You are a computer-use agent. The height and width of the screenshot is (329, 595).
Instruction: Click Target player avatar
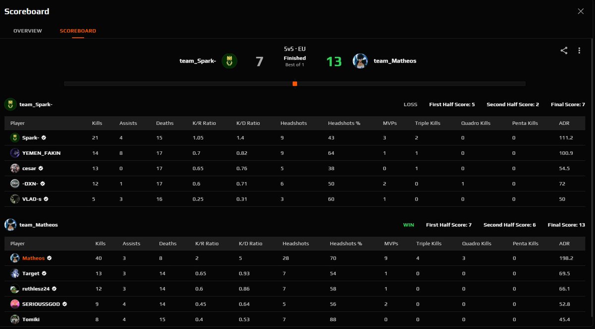15,273
